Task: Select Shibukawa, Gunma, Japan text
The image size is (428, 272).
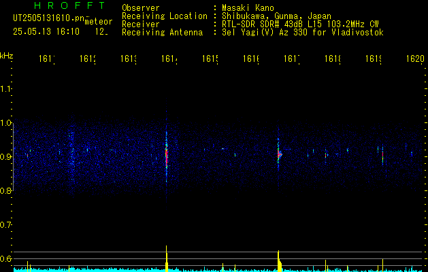Action: click(x=276, y=16)
